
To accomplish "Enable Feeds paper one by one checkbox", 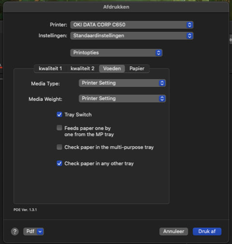I will 59,128.
